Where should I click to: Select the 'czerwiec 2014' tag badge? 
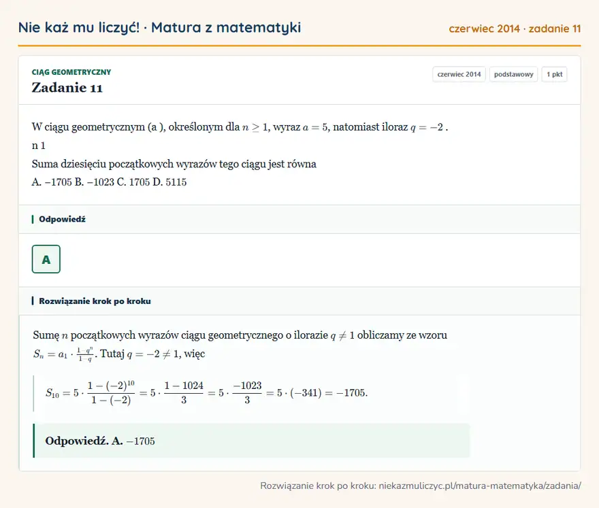click(459, 74)
